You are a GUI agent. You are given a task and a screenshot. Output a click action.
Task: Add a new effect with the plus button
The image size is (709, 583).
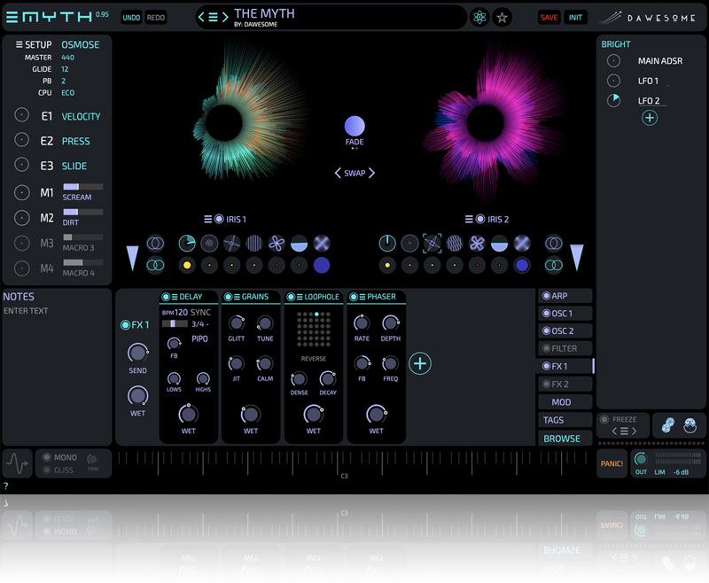420,362
